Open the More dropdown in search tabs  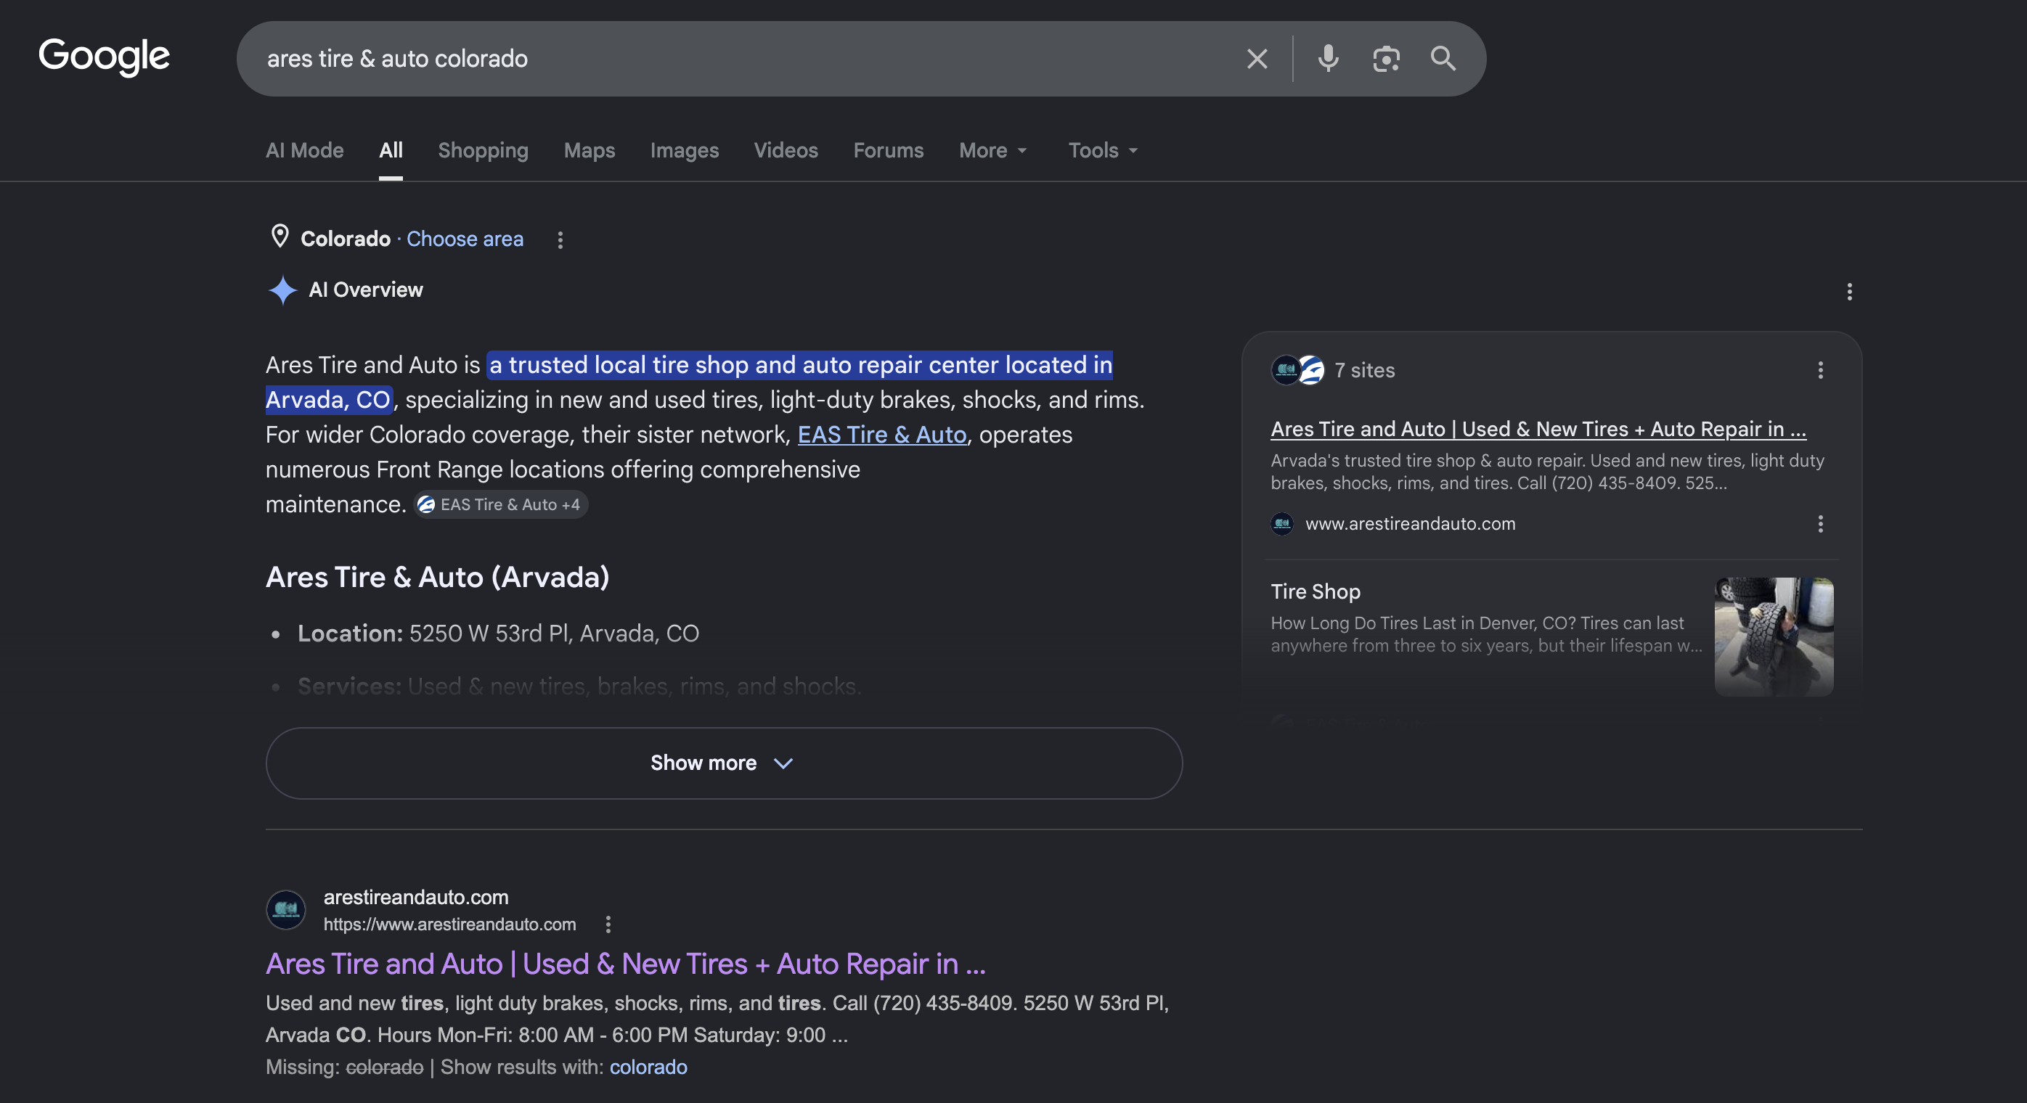993,150
